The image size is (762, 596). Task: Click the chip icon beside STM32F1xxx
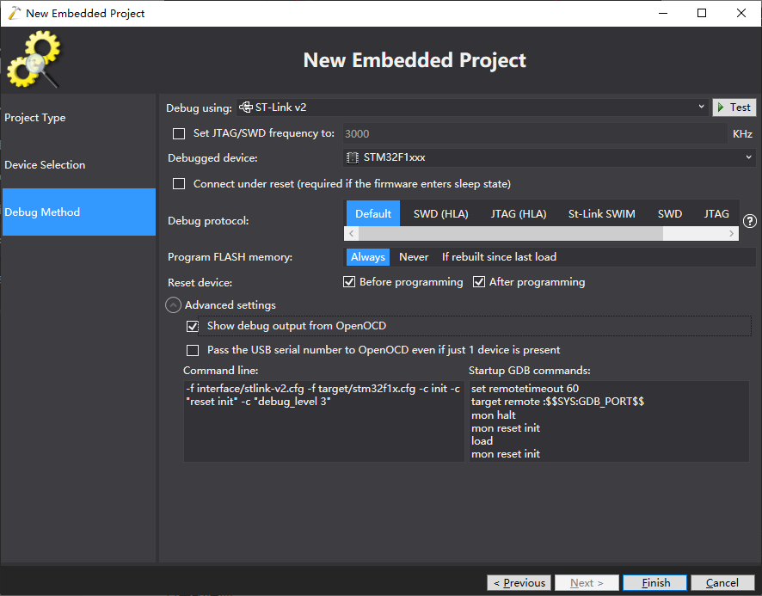coord(353,157)
